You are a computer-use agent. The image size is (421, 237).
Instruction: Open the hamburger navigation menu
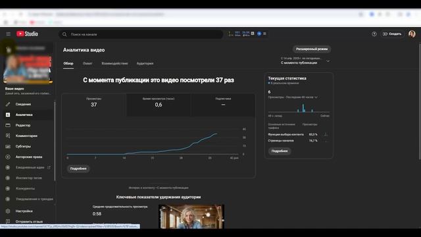[x=9, y=34]
